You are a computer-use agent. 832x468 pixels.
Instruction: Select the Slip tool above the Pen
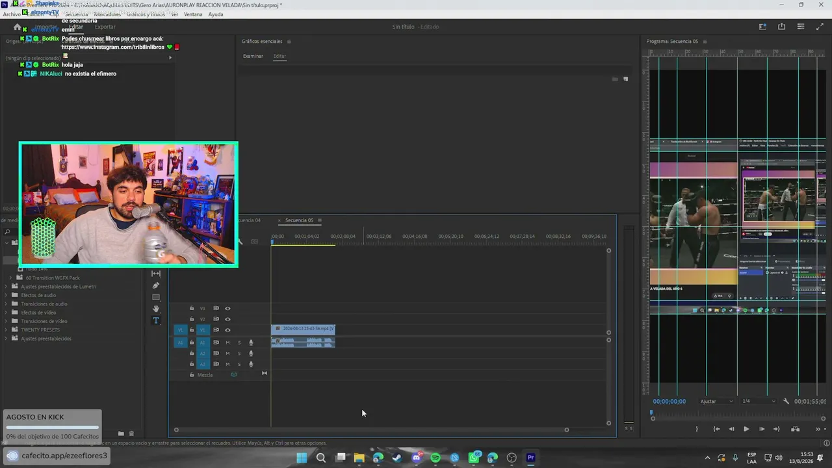click(x=156, y=274)
